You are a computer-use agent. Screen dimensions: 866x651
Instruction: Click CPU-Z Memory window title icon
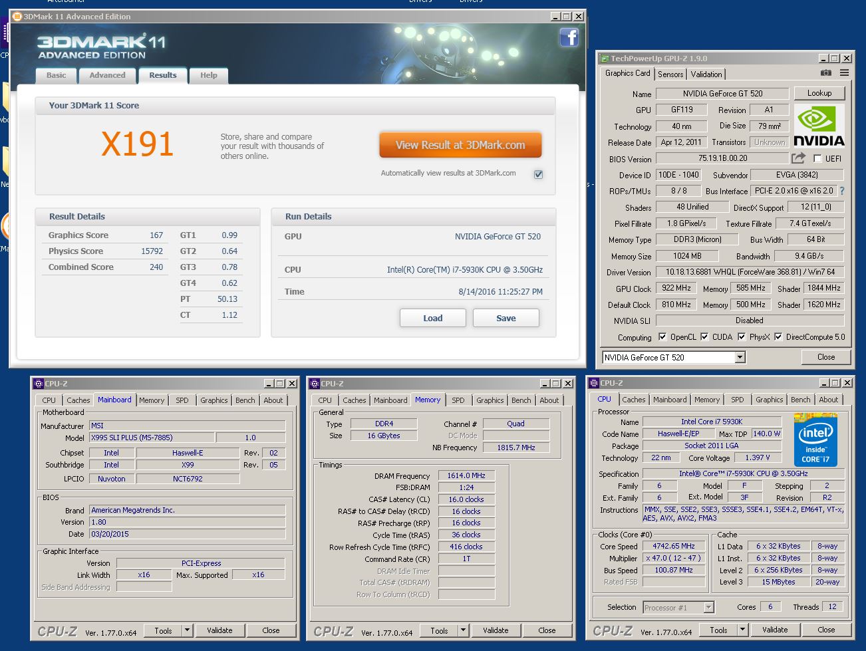point(315,384)
